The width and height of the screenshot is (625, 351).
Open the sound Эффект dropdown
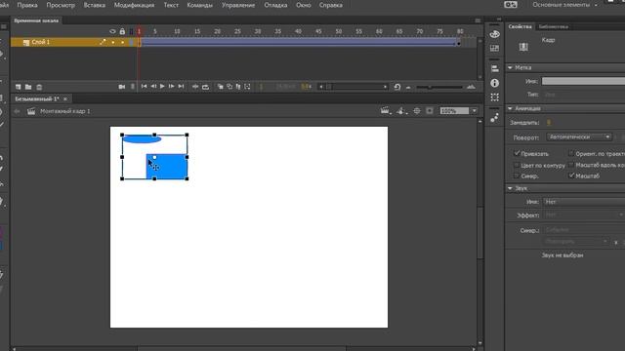584,214
